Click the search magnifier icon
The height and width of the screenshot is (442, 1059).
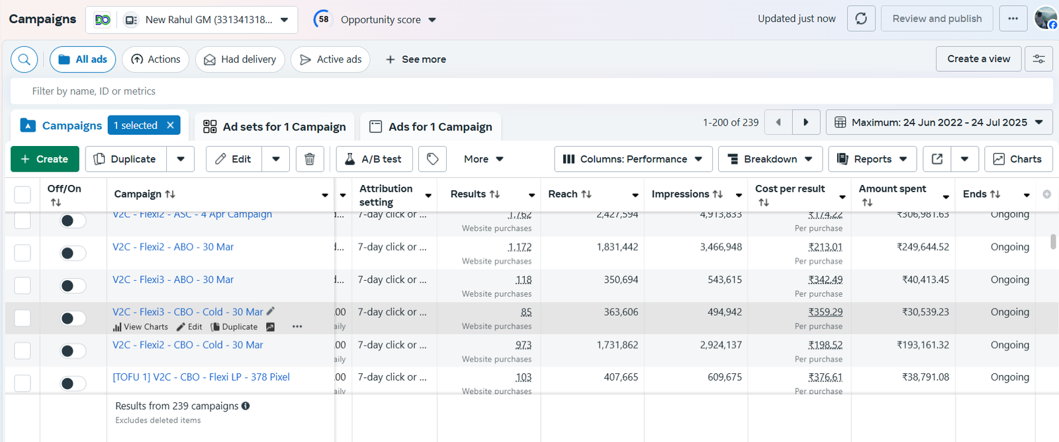tap(24, 59)
